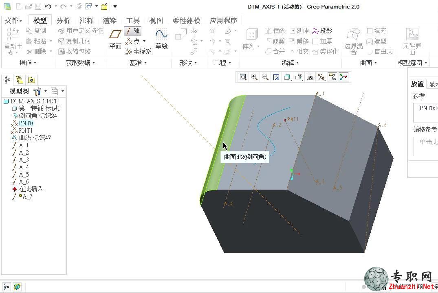Expand the 编辑 group dropdown

(x=291, y=63)
